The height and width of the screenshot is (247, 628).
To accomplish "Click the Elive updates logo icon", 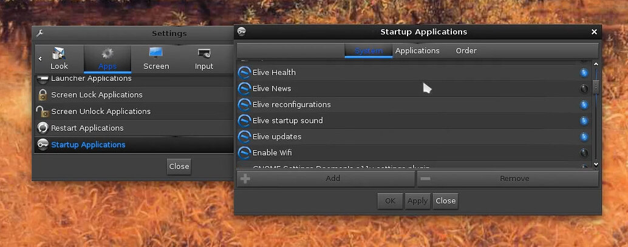I will (x=244, y=136).
